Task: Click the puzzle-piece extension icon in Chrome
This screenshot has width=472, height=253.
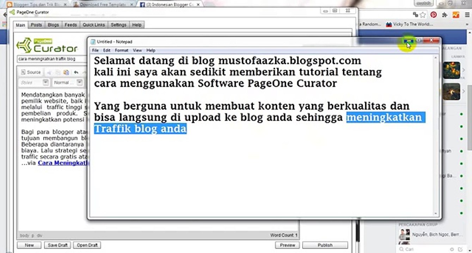Action: (445, 15)
